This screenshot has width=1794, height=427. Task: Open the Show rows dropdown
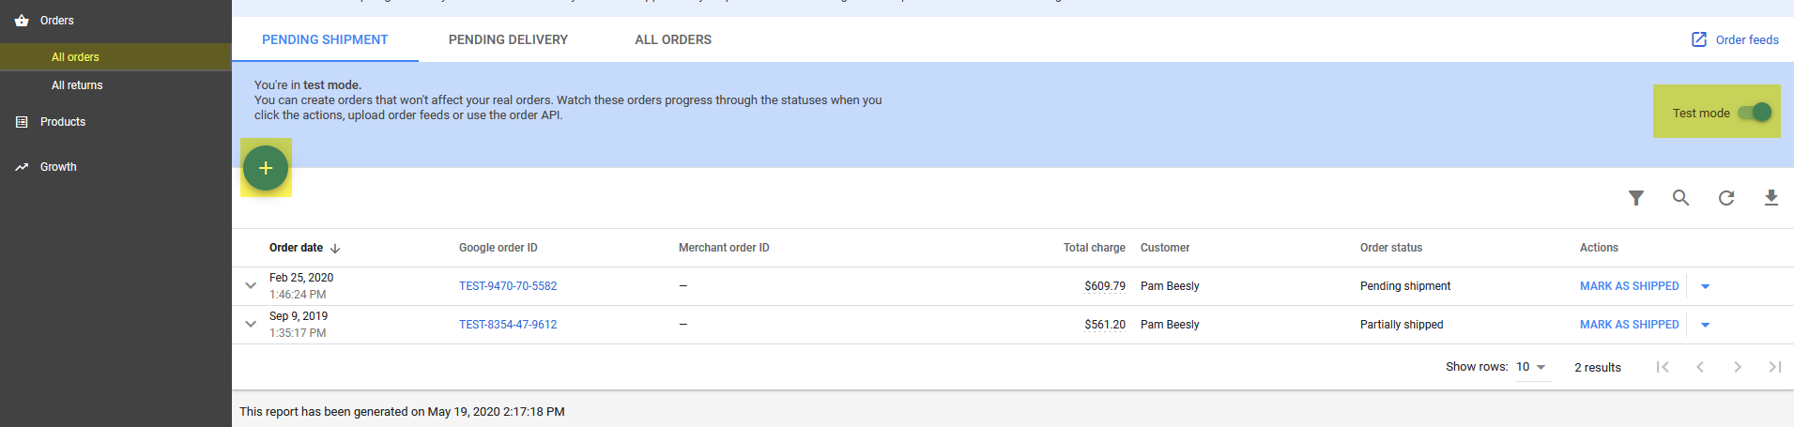(x=1531, y=367)
